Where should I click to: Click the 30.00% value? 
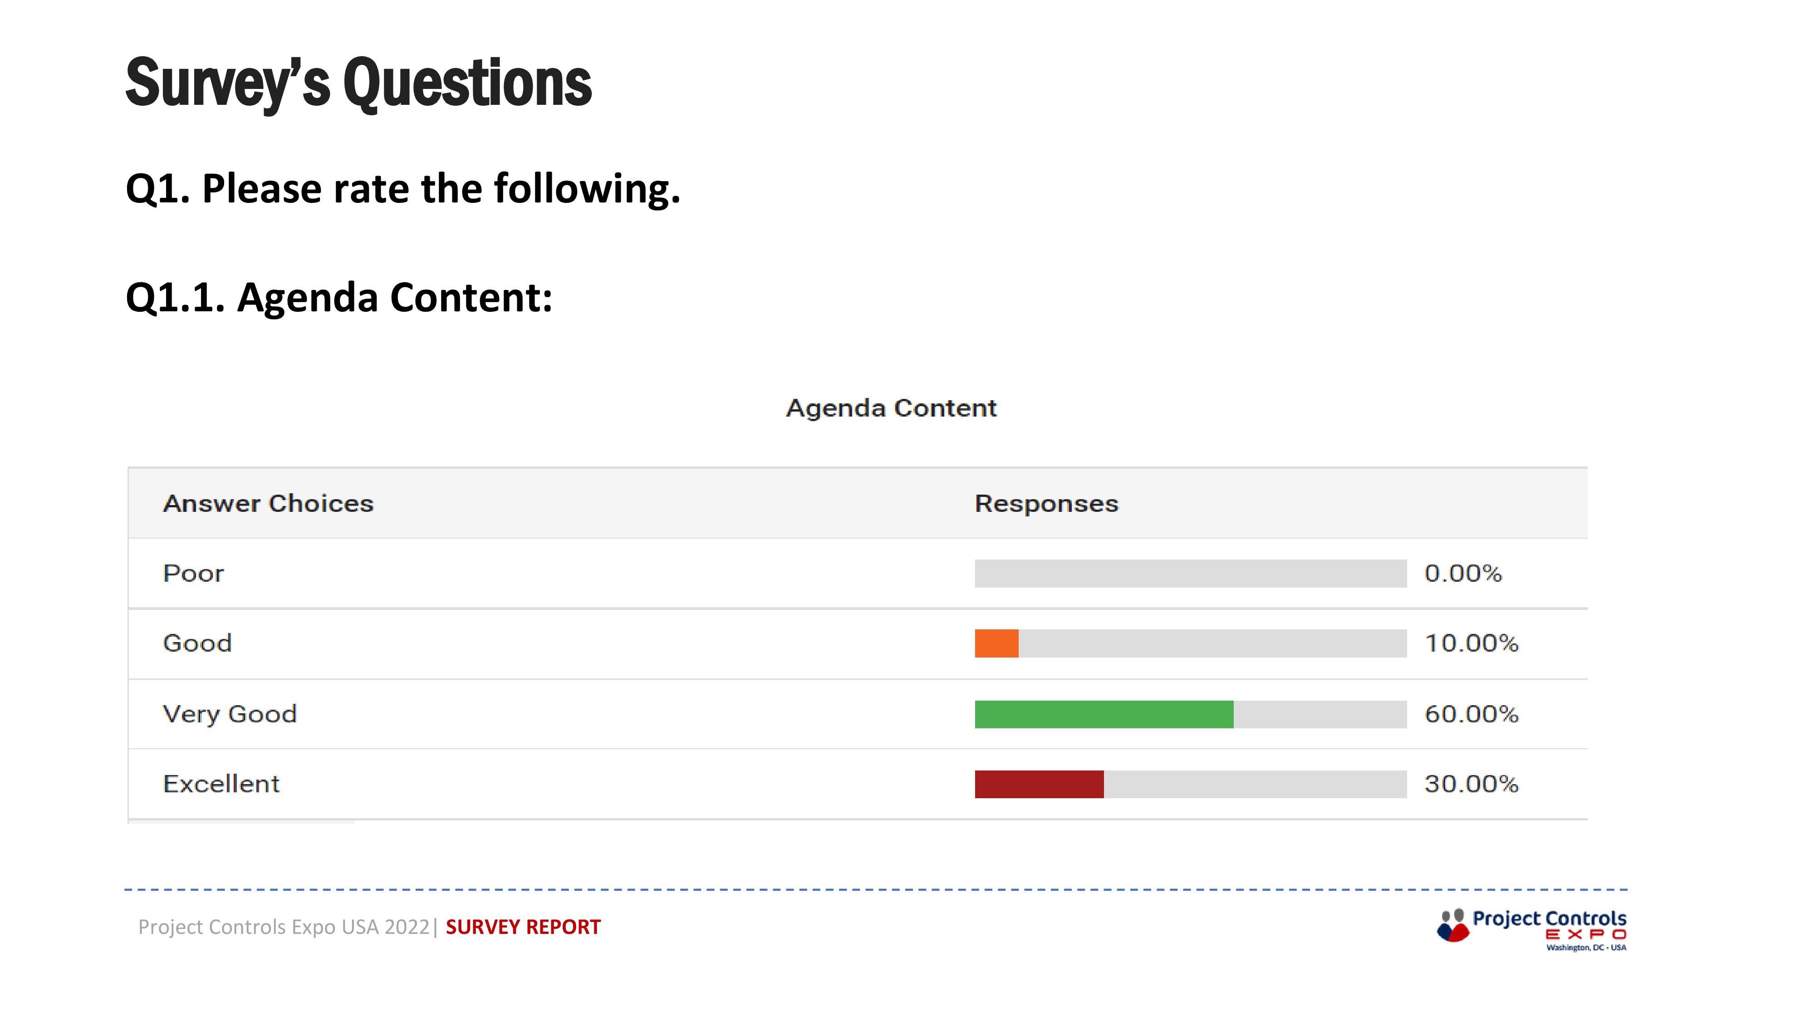[1471, 784]
